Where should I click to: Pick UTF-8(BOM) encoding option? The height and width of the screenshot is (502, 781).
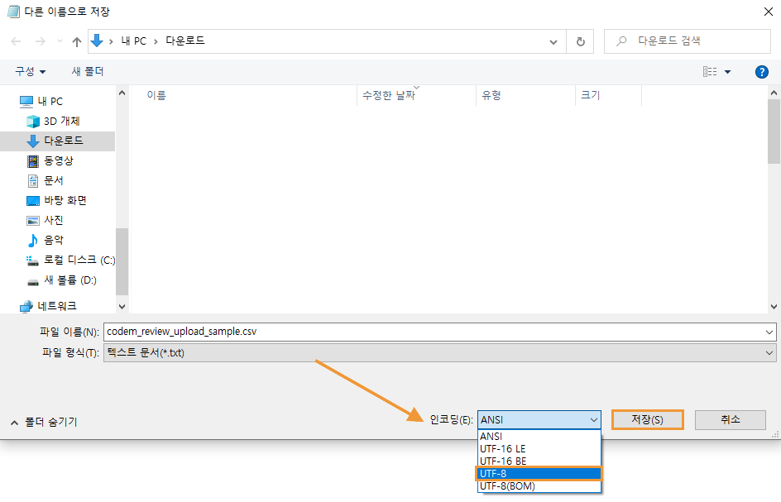point(539,486)
